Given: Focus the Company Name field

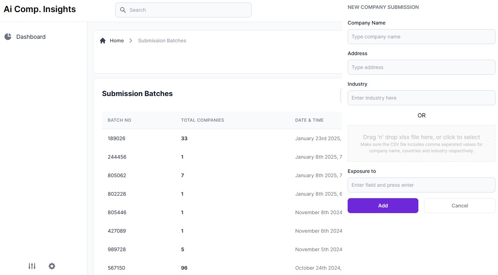Looking at the screenshot, I should point(422,37).
